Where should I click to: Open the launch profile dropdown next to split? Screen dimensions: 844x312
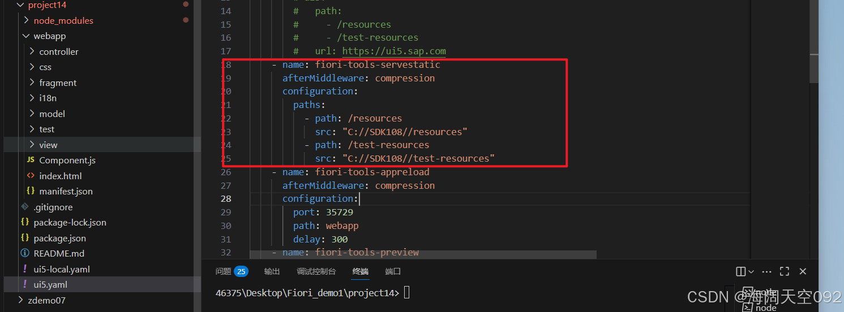tap(751, 271)
